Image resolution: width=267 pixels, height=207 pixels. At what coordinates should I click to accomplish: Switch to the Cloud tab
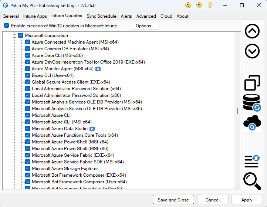point(166,16)
